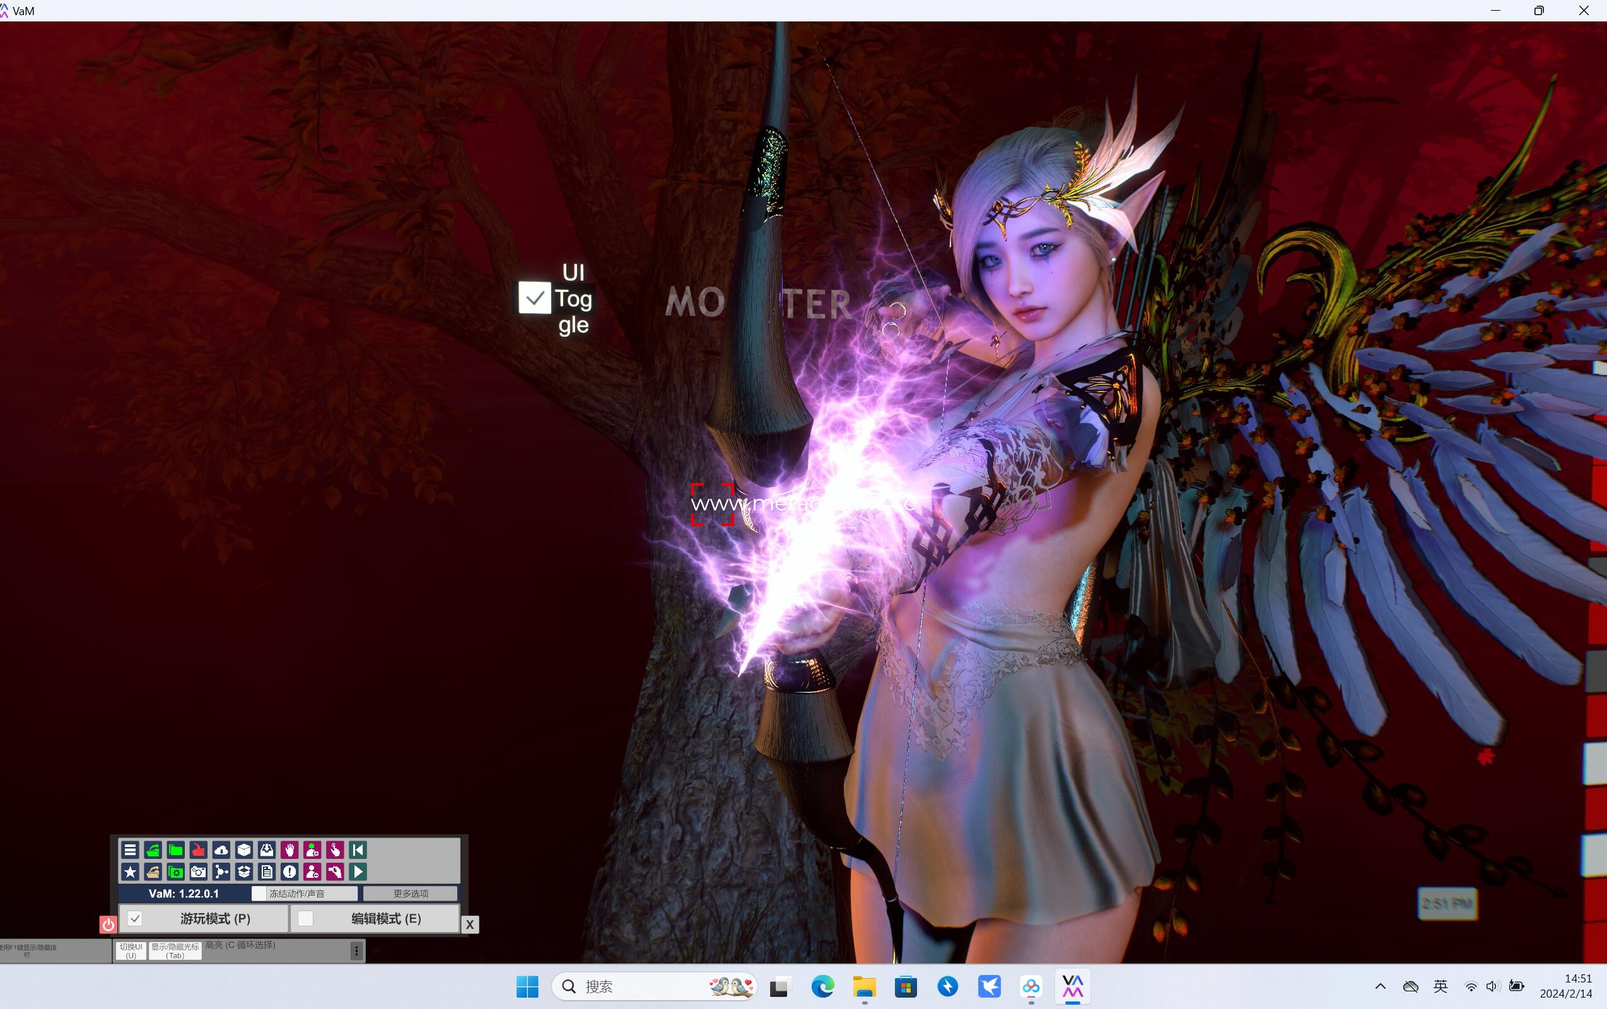Click the exclamation alert icon
This screenshot has height=1009, width=1607.
click(x=289, y=872)
